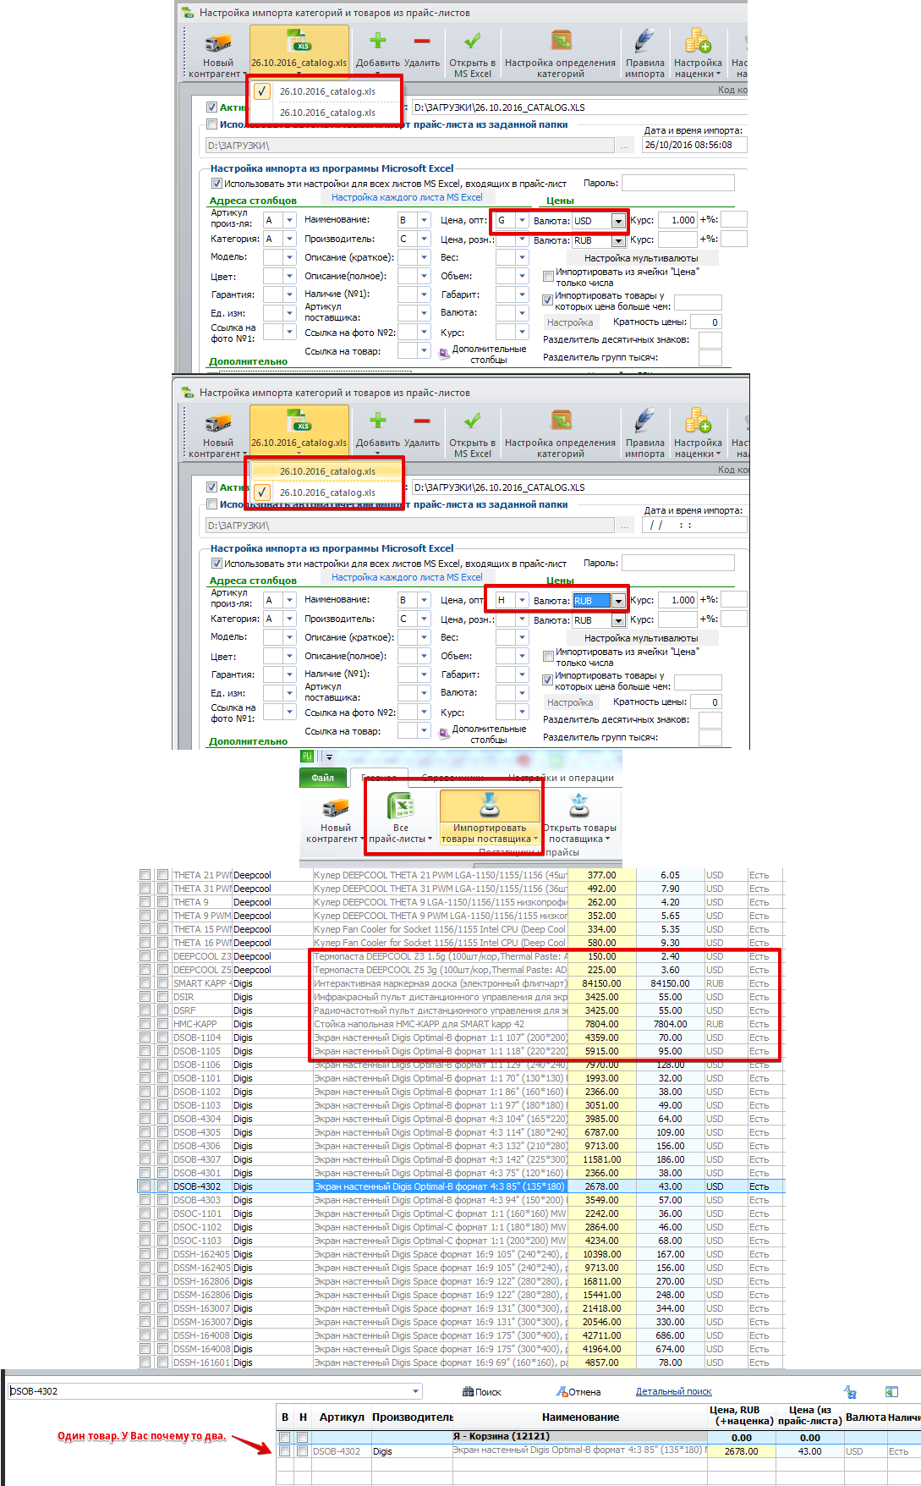Click the Настройка button, lower window
921x1486 pixels.
[x=570, y=702]
